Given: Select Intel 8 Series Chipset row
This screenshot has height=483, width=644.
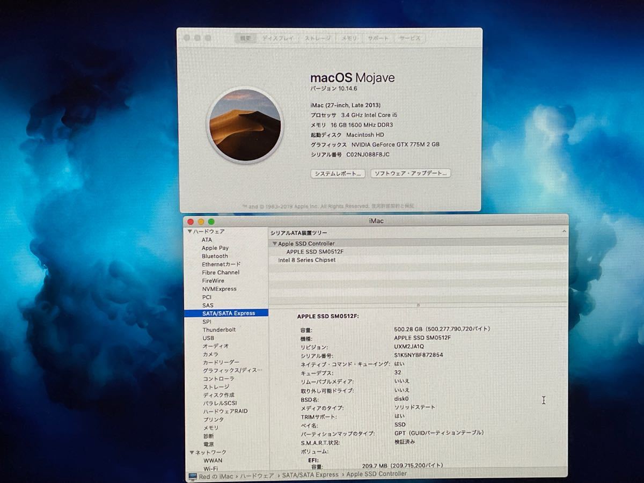Looking at the screenshot, I should (307, 260).
